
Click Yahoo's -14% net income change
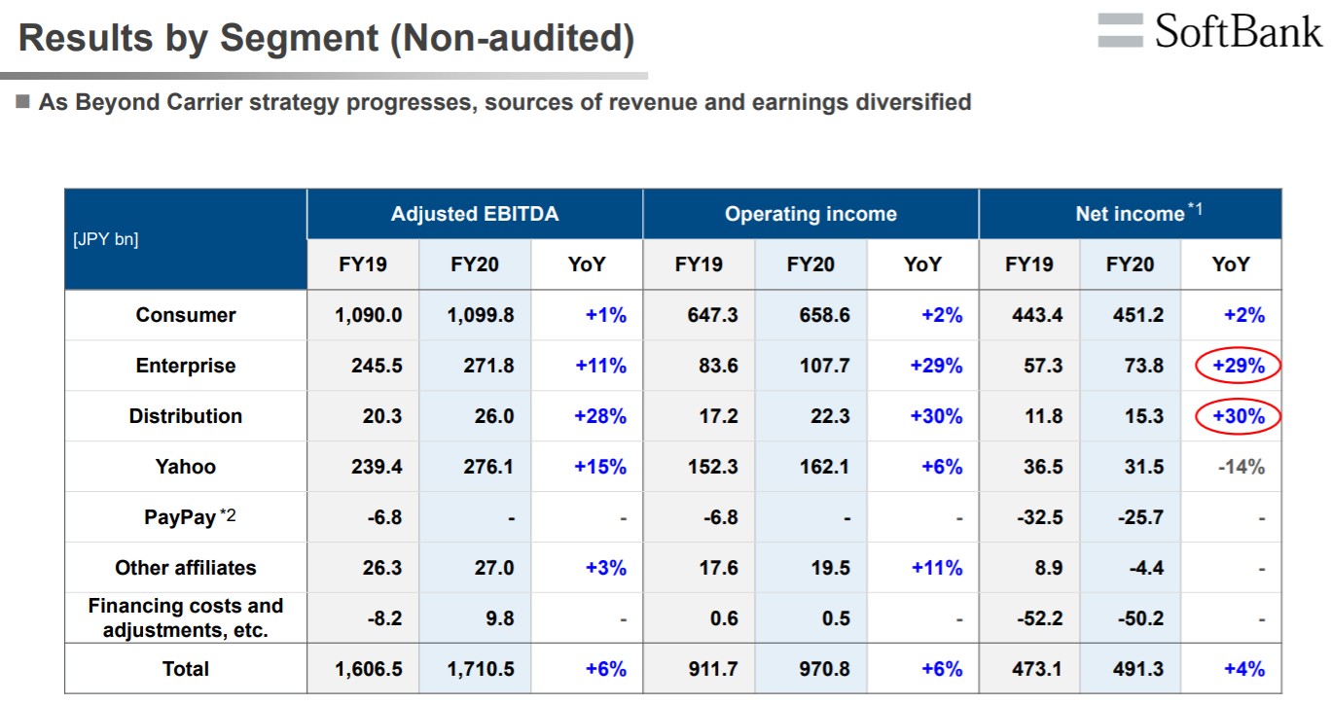1242,467
